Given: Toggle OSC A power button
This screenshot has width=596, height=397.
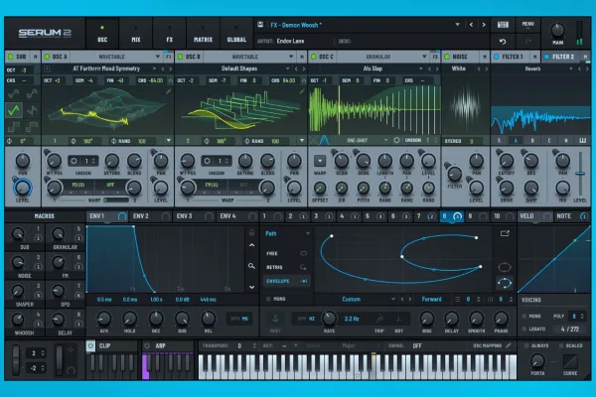Looking at the screenshot, I should point(47,57).
